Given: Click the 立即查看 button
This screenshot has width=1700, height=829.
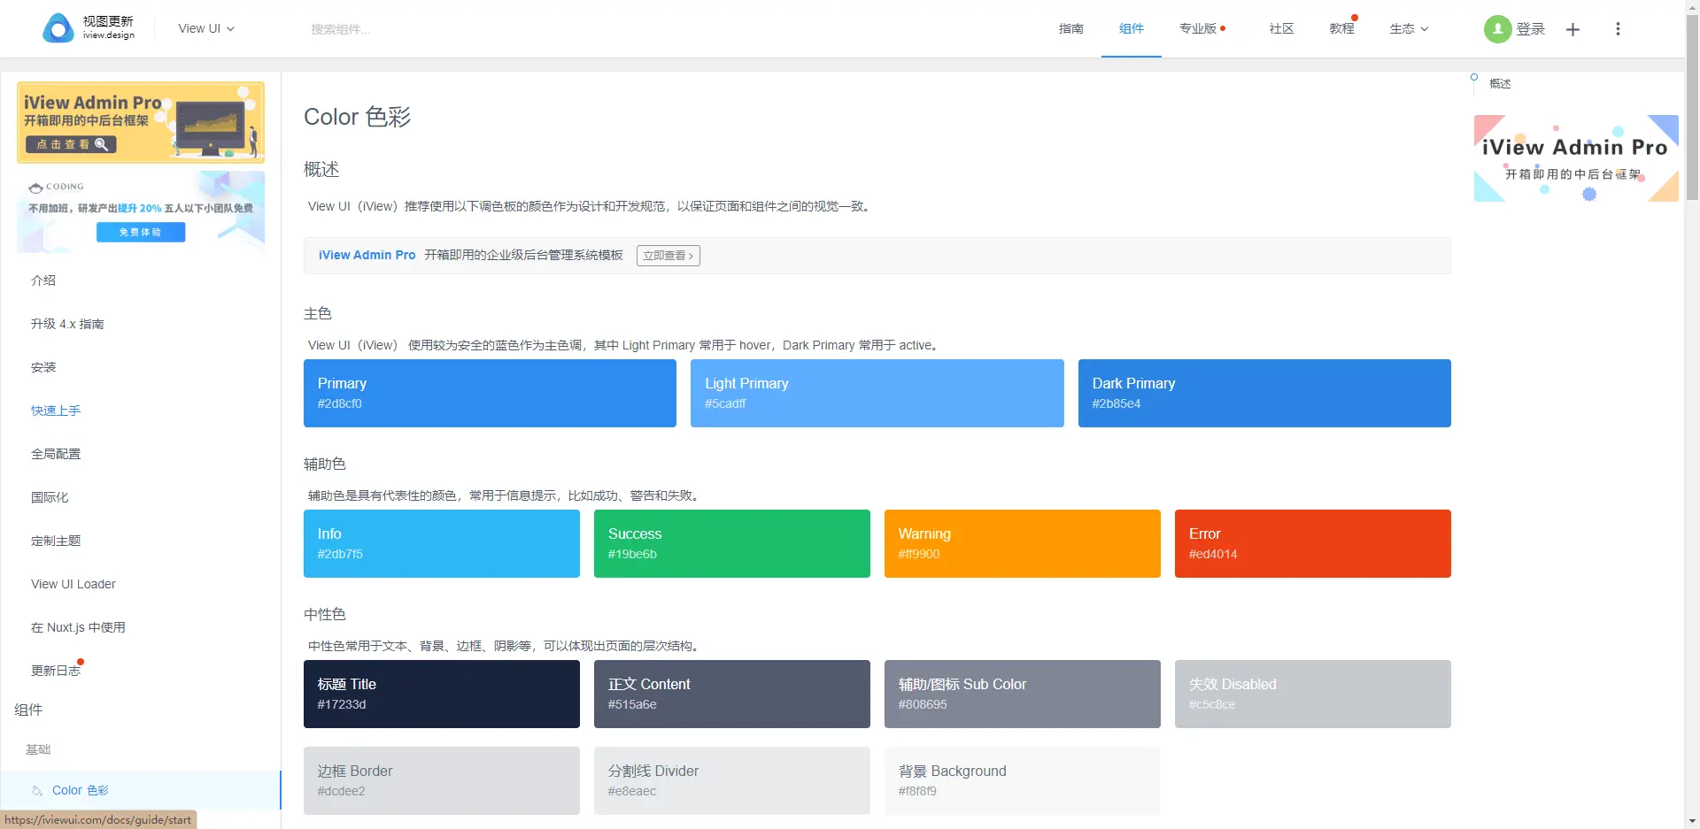Looking at the screenshot, I should pyautogui.click(x=668, y=256).
